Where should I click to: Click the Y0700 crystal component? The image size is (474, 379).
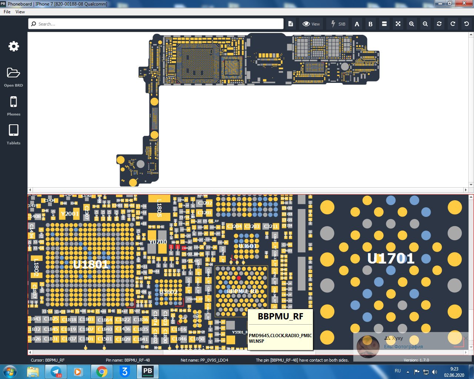click(x=158, y=242)
